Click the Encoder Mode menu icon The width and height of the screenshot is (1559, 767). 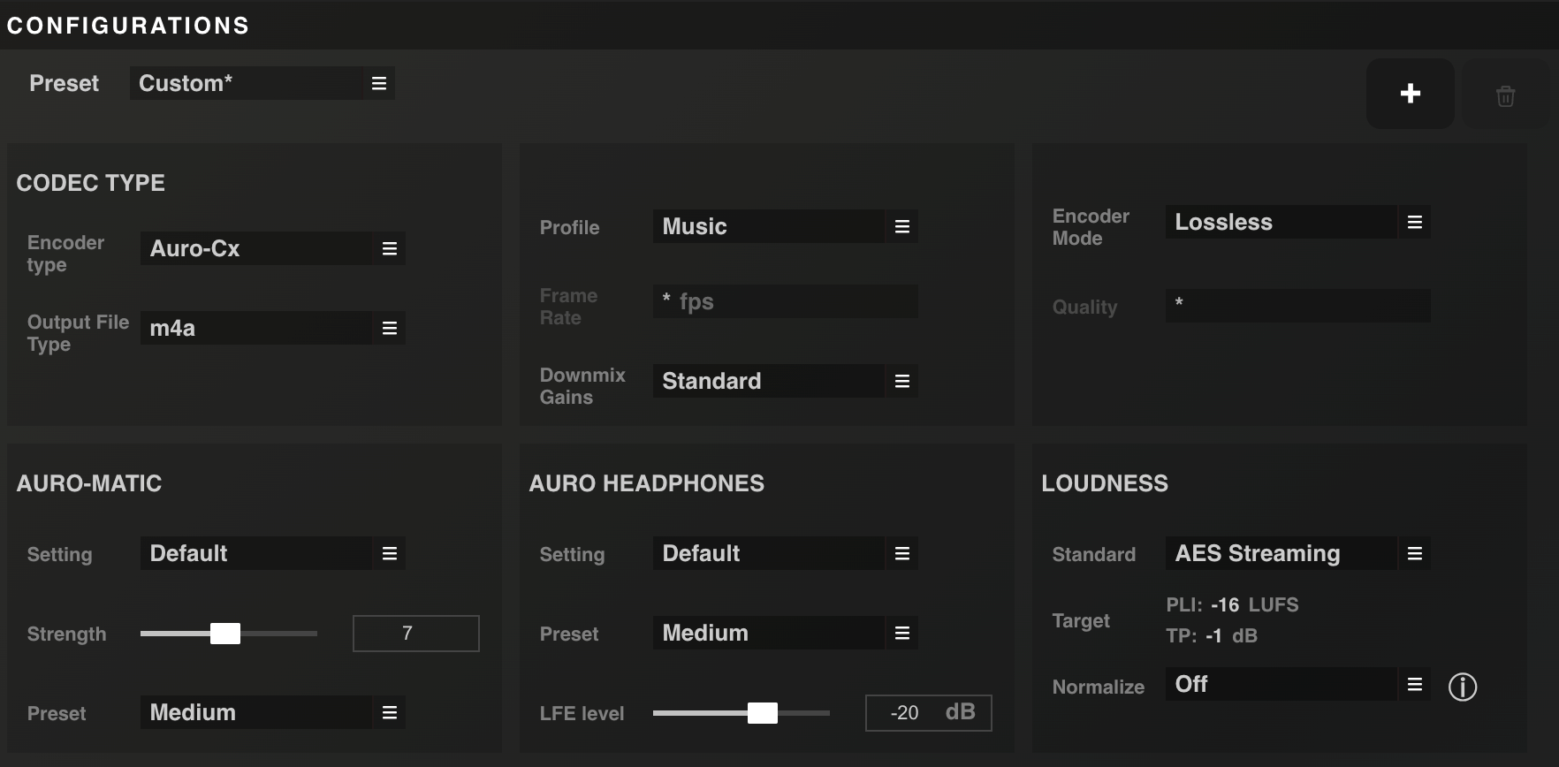point(1415,222)
